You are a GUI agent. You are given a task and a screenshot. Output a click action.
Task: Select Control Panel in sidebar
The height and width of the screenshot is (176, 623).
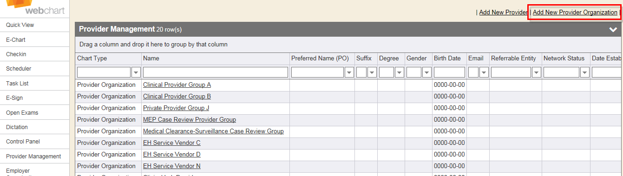tap(23, 142)
